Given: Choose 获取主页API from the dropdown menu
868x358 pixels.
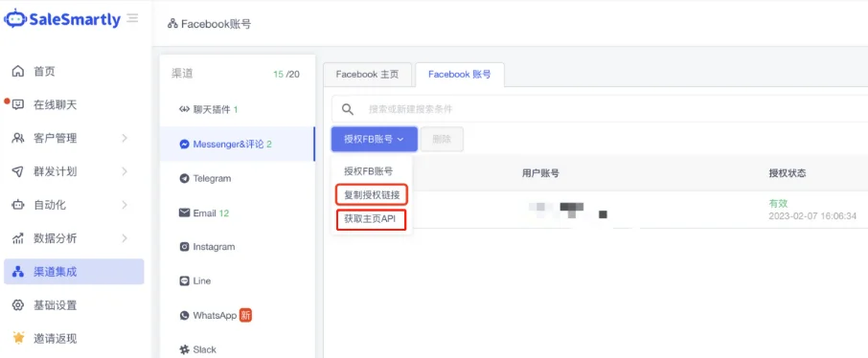Looking at the screenshot, I should (372, 219).
